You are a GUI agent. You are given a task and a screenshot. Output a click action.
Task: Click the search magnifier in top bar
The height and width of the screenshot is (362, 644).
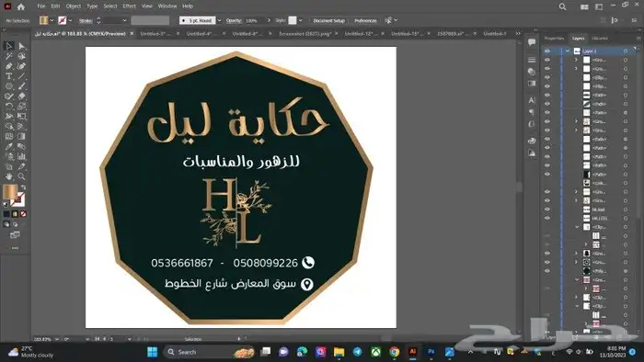pos(562,6)
